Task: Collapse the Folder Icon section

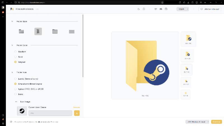Action: pyautogui.click(x=12, y=72)
